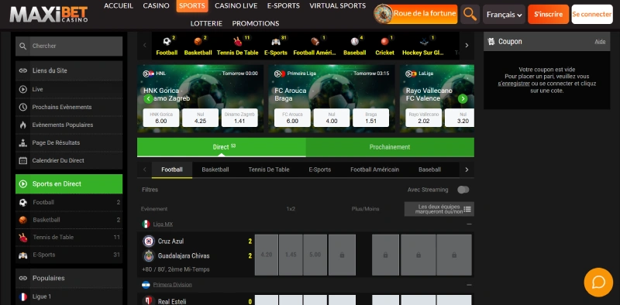Viewport: 620px width, 305px height.
Task: Move live sports tabs to the right
Action: point(467,170)
